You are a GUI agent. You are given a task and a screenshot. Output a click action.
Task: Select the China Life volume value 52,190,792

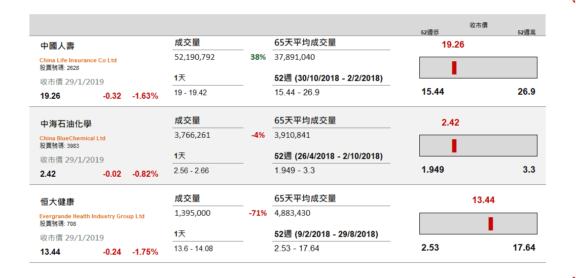pyautogui.click(x=195, y=57)
